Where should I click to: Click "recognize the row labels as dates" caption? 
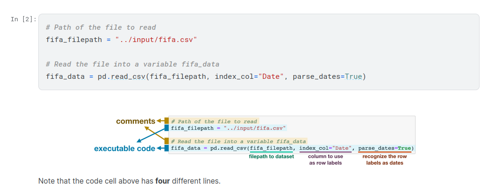tap(384, 160)
